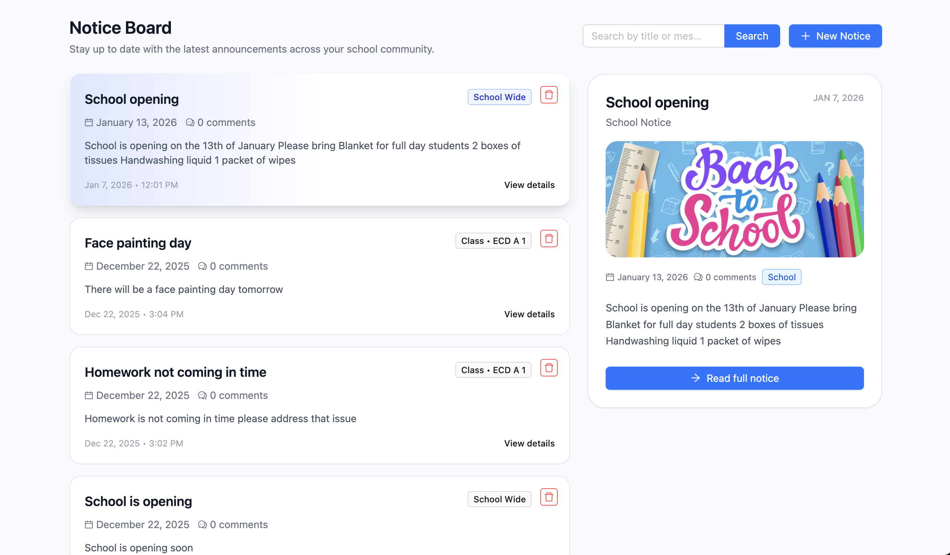This screenshot has width=950, height=555.
Task: Click the blue School Wide tag
Action: [499, 97]
